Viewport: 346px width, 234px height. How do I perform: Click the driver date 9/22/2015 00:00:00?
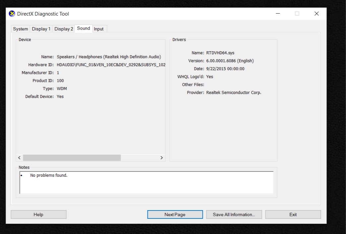point(225,69)
